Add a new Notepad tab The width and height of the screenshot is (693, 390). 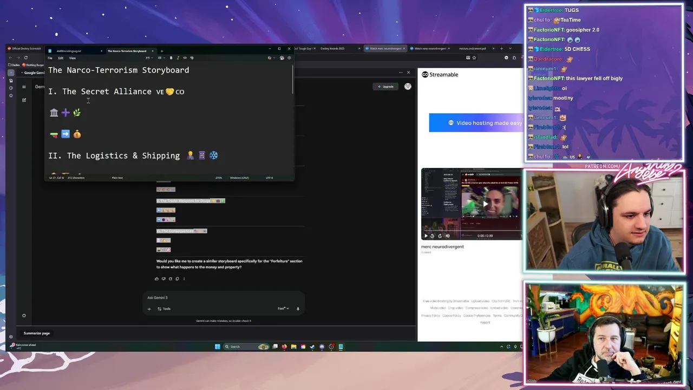[x=162, y=51]
